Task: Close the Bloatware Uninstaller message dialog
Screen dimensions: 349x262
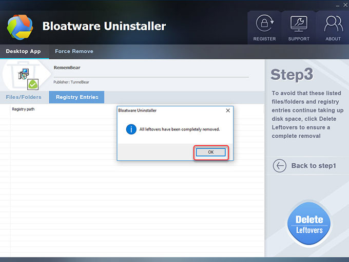Action: 228,111
